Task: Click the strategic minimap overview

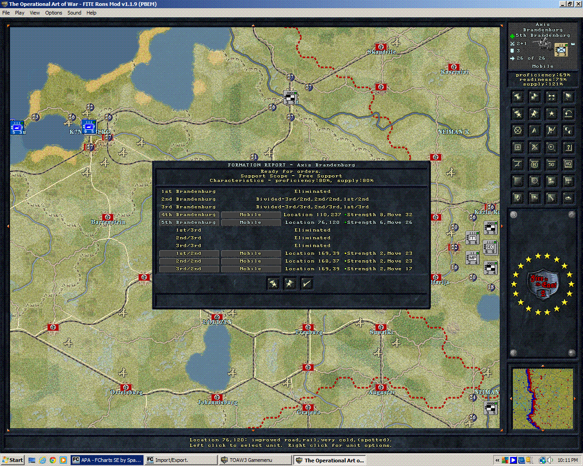Action: (x=542, y=399)
